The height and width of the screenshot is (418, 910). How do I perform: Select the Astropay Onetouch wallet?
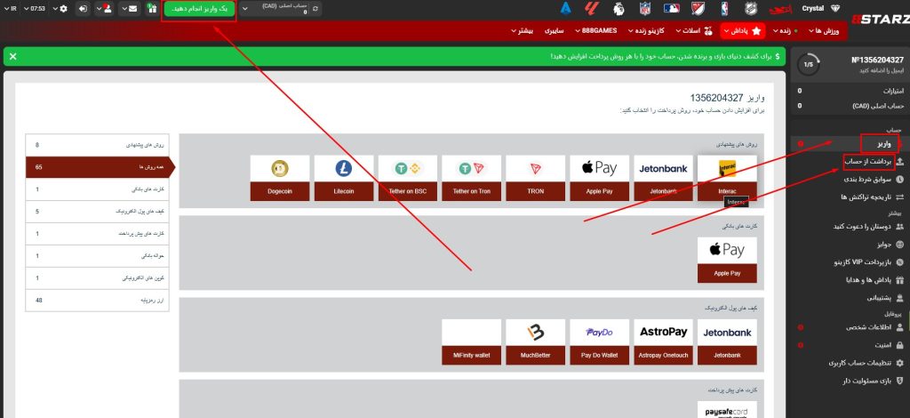(663, 342)
